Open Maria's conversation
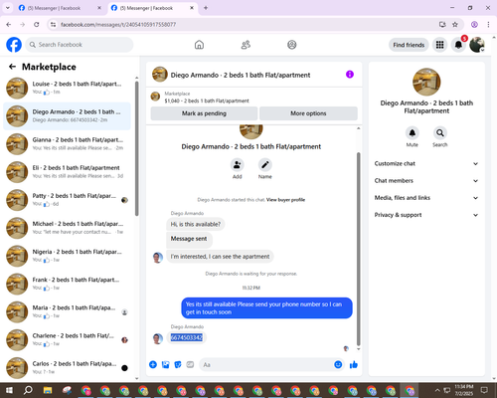 point(68,312)
